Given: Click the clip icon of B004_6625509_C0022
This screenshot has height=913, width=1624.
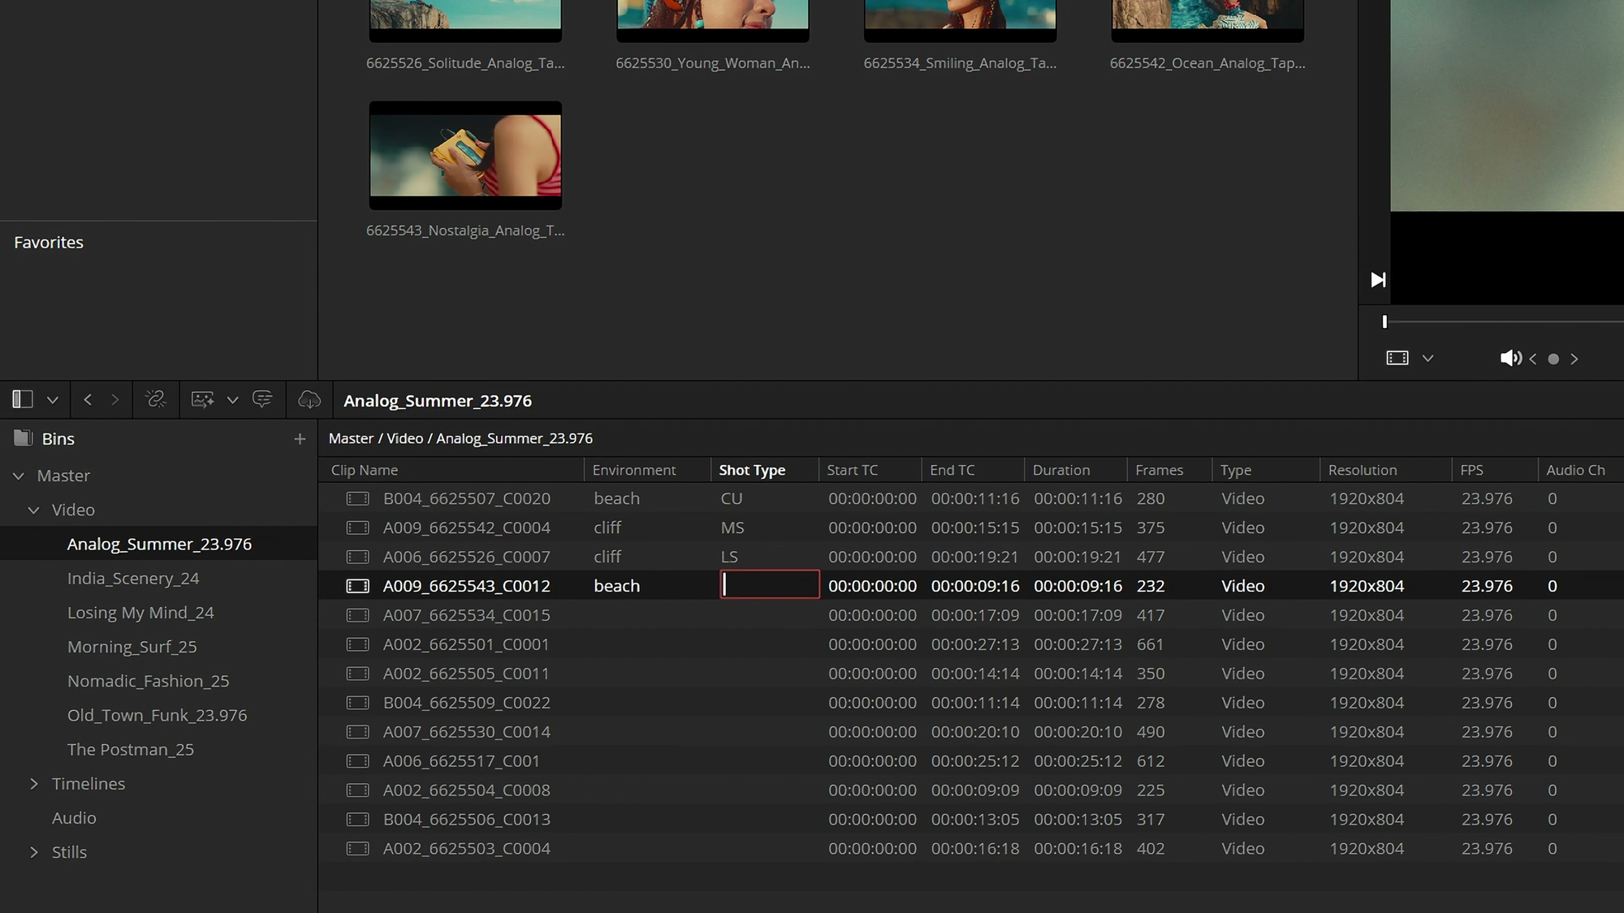Looking at the screenshot, I should point(357,703).
